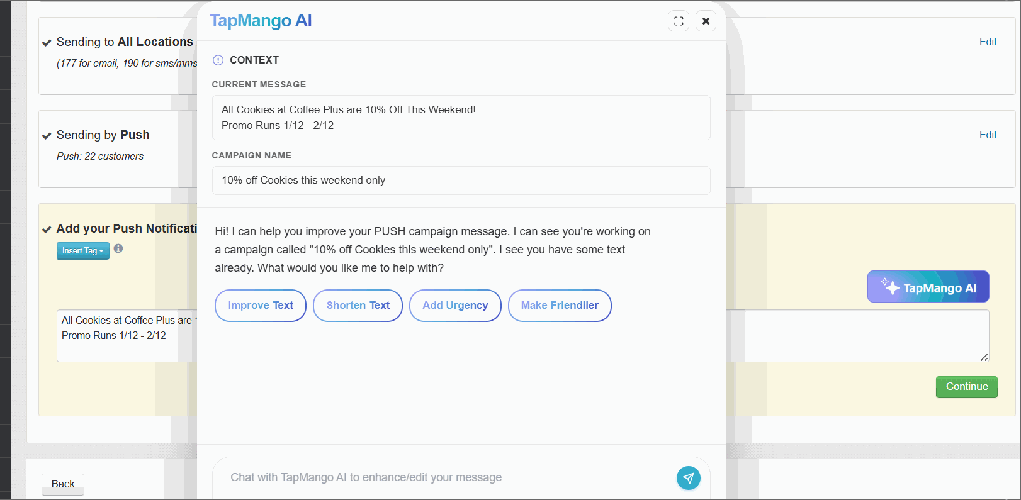Click checkmark beside Sending by Push
This screenshot has height=500, width=1021.
[x=47, y=136]
